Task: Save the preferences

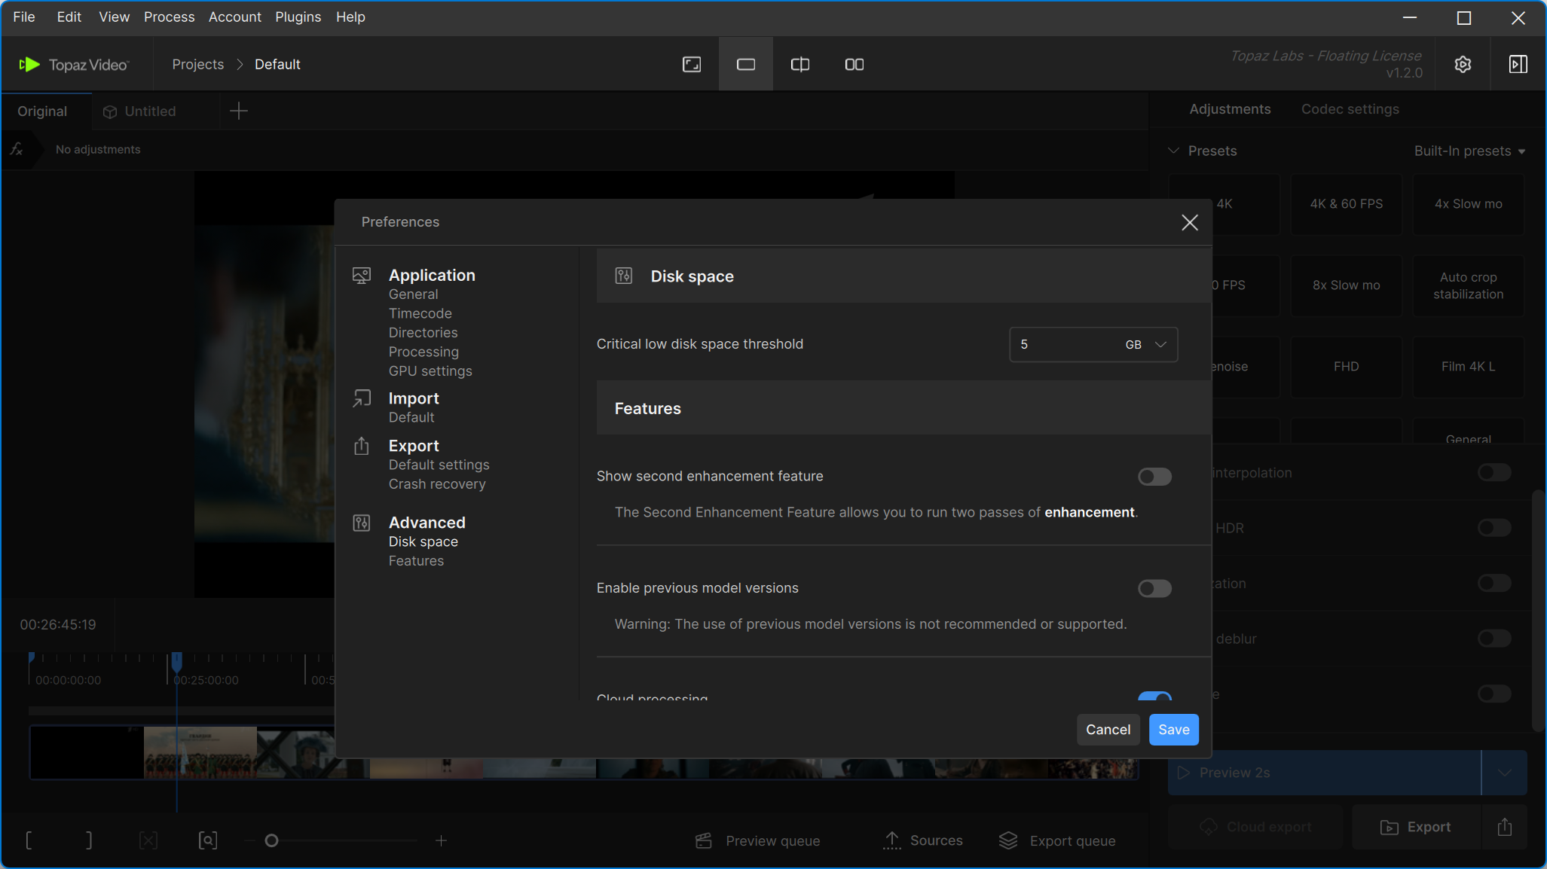Action: (1173, 730)
